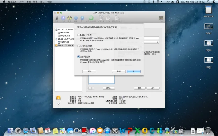Open the help question mark button
This screenshot has width=218, height=136.
coord(58,105)
